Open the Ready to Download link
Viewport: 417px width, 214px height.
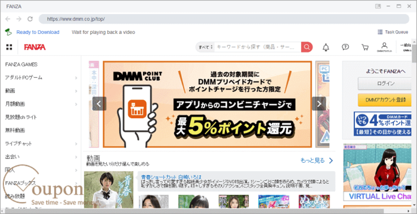click(38, 32)
